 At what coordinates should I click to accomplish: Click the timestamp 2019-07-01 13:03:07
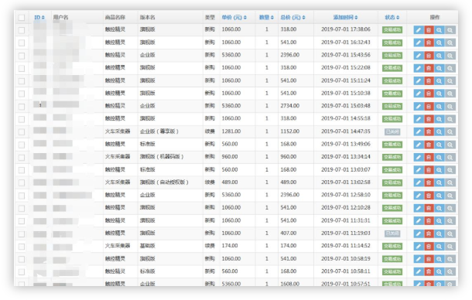coord(346,169)
